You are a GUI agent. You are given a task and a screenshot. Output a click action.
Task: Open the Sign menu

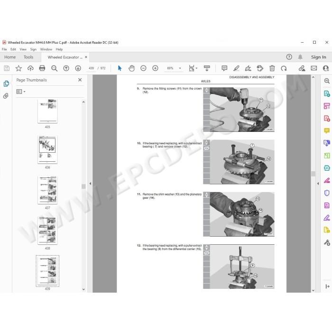(33, 49)
